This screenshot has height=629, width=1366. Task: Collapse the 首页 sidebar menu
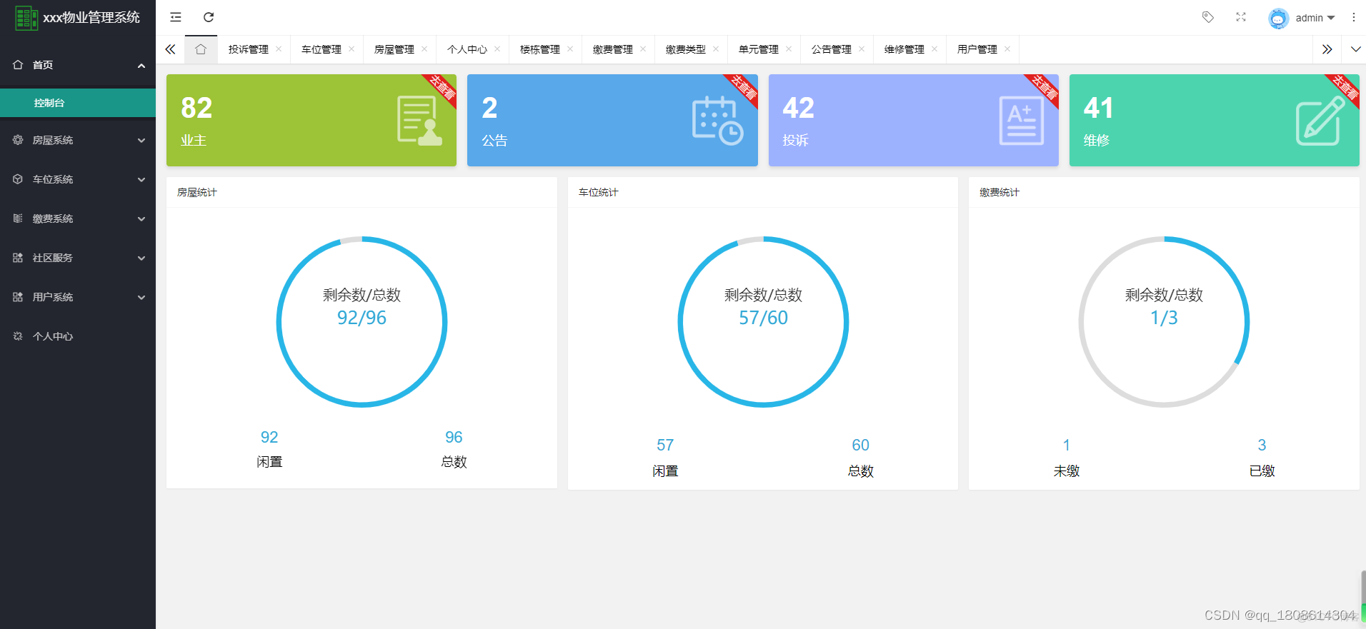tap(78, 65)
